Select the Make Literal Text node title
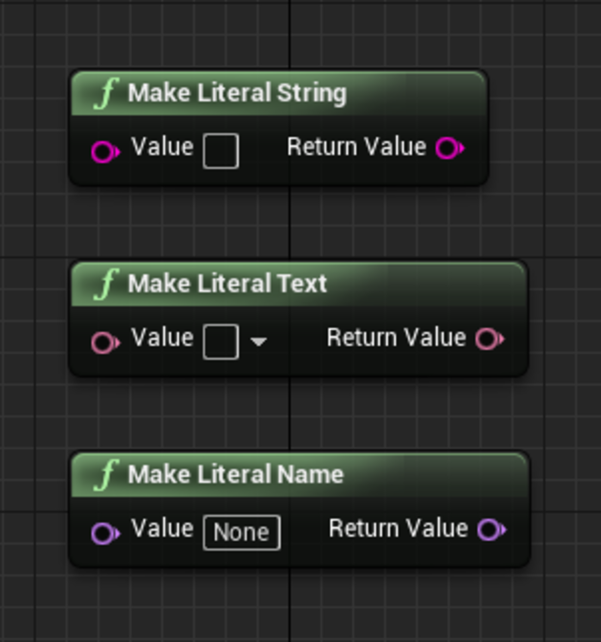This screenshot has width=601, height=642. (227, 284)
